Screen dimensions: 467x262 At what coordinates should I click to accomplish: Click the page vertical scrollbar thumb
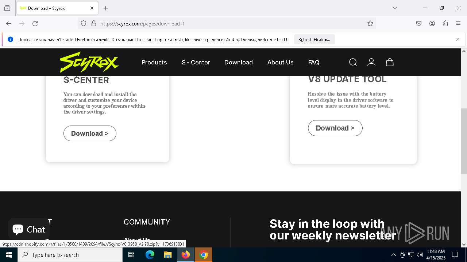464,142
